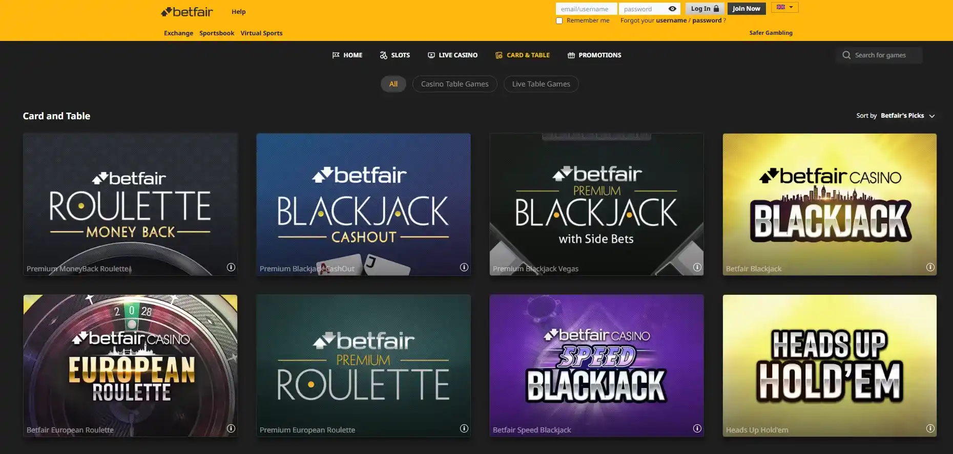Viewport: 953px width, 454px height.
Task: Open the language flag dropdown
Action: coord(784,7)
